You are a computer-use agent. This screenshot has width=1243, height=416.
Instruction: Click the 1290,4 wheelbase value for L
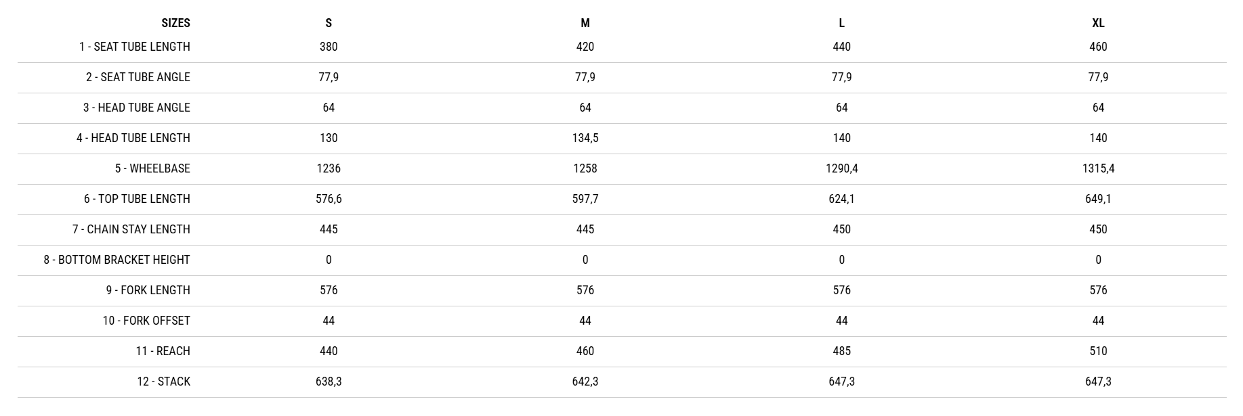[841, 168]
